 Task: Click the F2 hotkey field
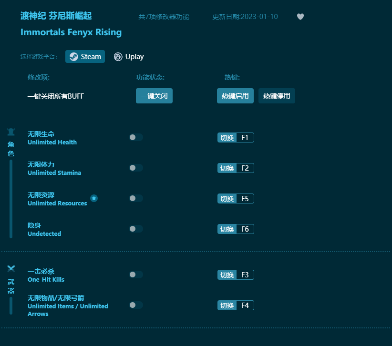pyautogui.click(x=245, y=168)
